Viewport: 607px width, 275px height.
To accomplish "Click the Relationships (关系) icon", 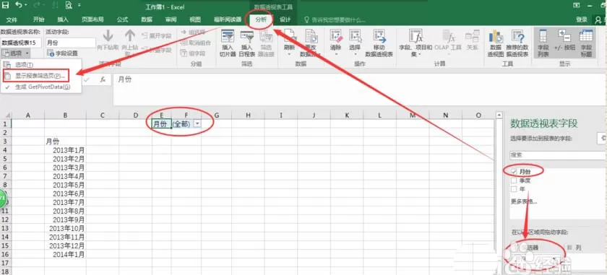I will pyautogui.click(x=472, y=37).
